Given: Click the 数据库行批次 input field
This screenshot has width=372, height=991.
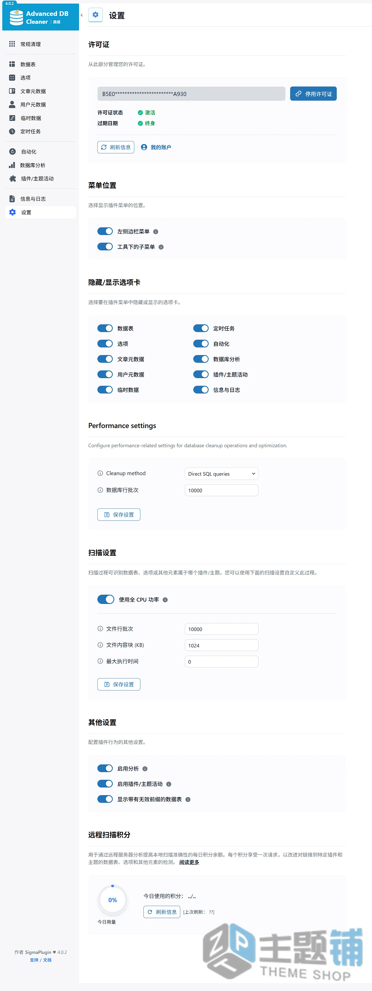Looking at the screenshot, I should tap(221, 490).
